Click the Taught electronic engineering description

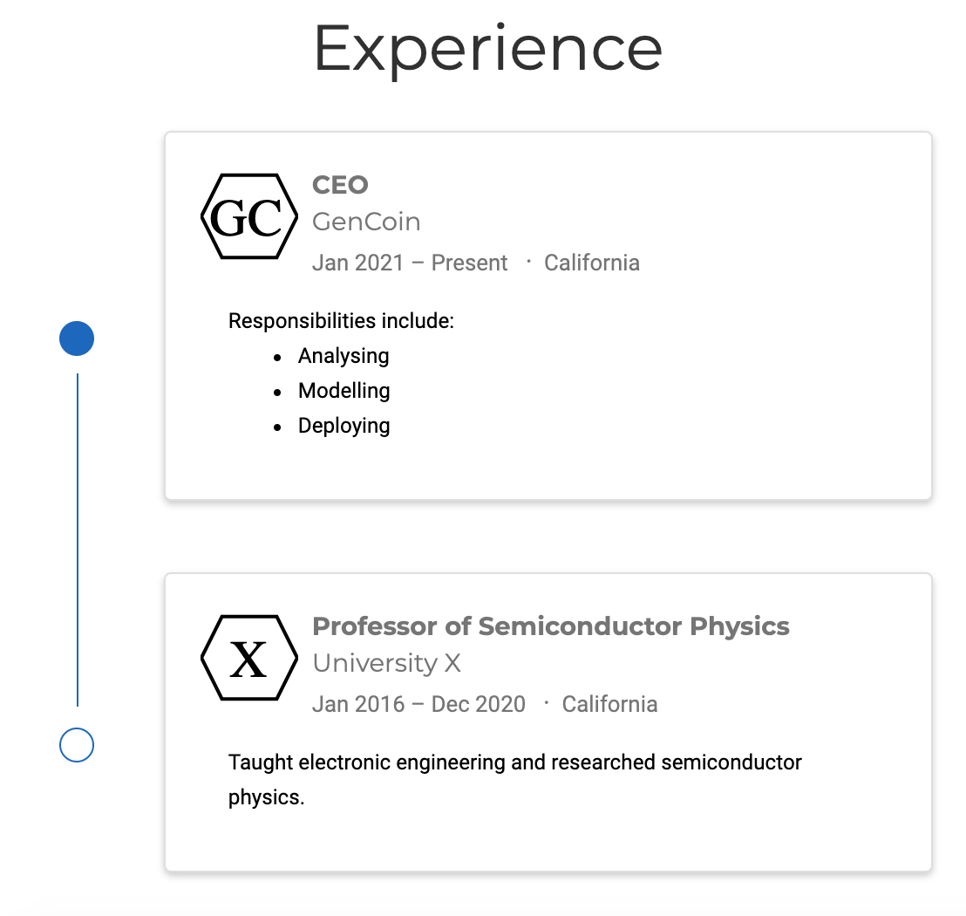(x=515, y=780)
